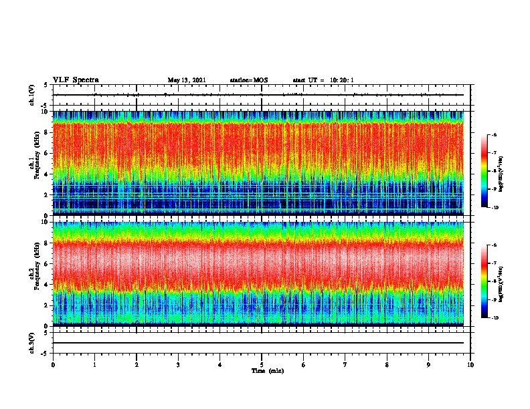Click time axis tick label "6"

point(304,365)
